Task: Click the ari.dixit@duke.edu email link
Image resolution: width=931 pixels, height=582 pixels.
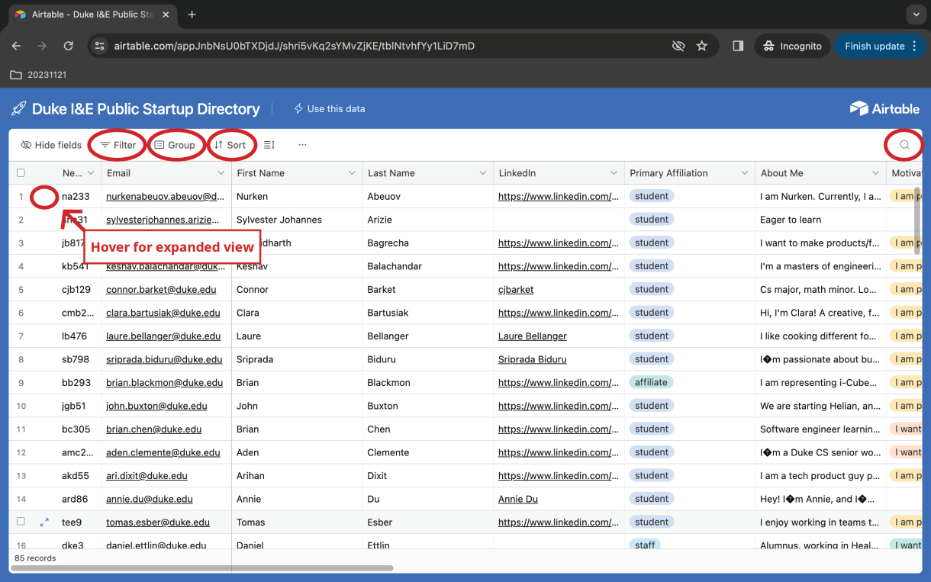Action: [x=147, y=476]
